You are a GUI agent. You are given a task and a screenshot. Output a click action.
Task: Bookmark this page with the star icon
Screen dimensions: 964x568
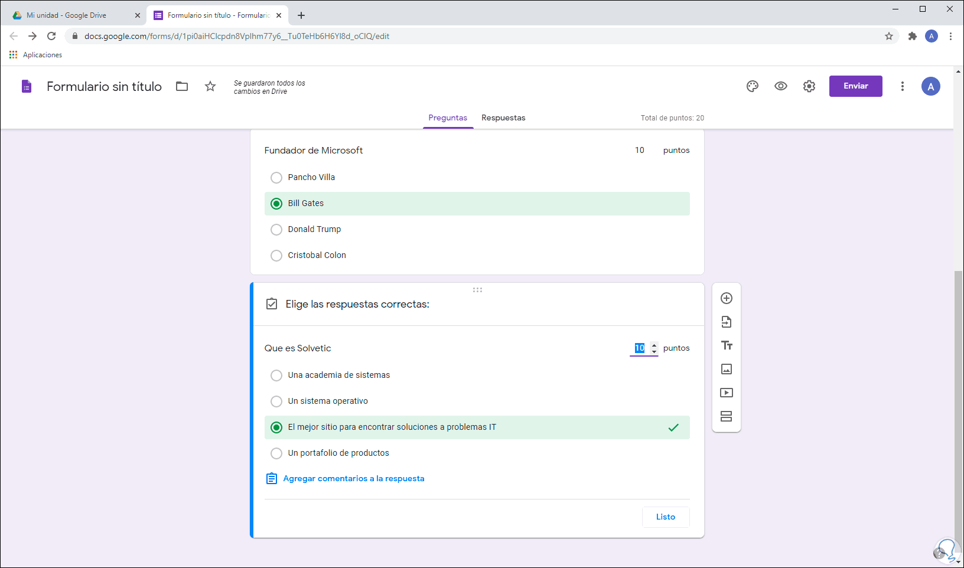(x=889, y=36)
